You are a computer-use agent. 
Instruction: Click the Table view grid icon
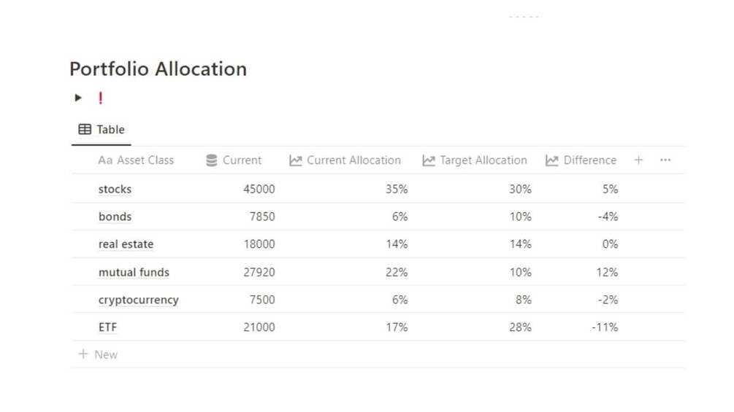point(85,130)
